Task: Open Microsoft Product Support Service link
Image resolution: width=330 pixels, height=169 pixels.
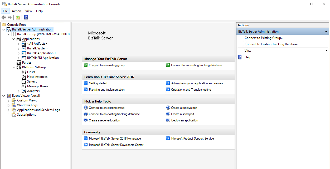Action: click(x=193, y=139)
